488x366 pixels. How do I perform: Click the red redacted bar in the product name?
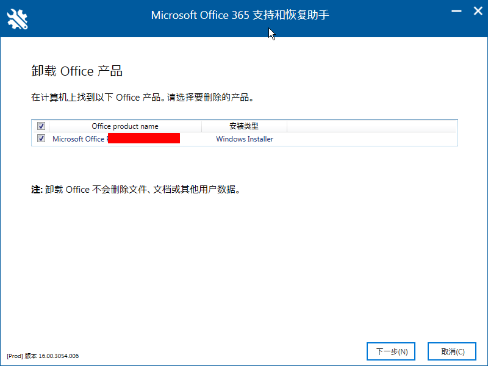coord(144,138)
